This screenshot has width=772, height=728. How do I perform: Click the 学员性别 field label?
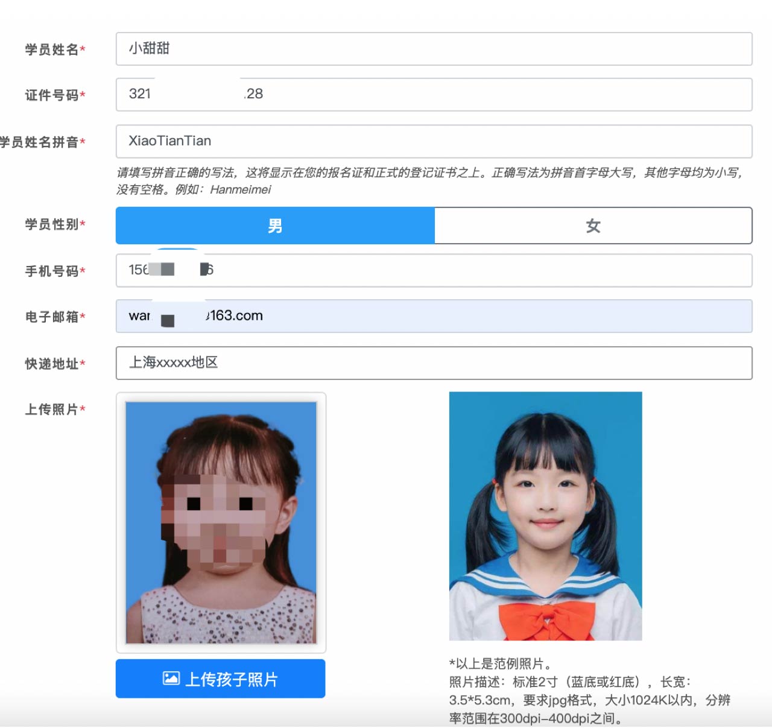[x=52, y=224]
